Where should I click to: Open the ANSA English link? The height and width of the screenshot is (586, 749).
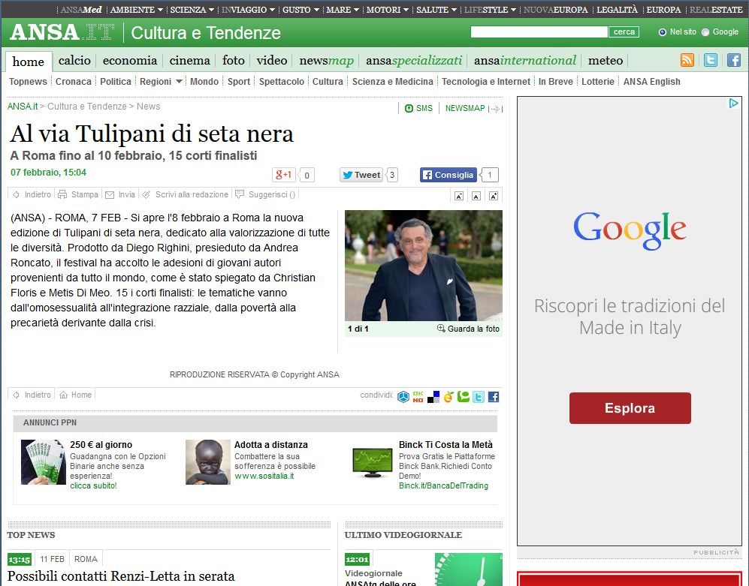click(x=651, y=82)
